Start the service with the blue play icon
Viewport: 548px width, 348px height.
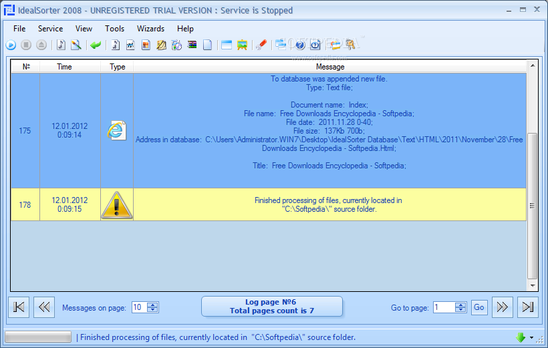point(11,45)
